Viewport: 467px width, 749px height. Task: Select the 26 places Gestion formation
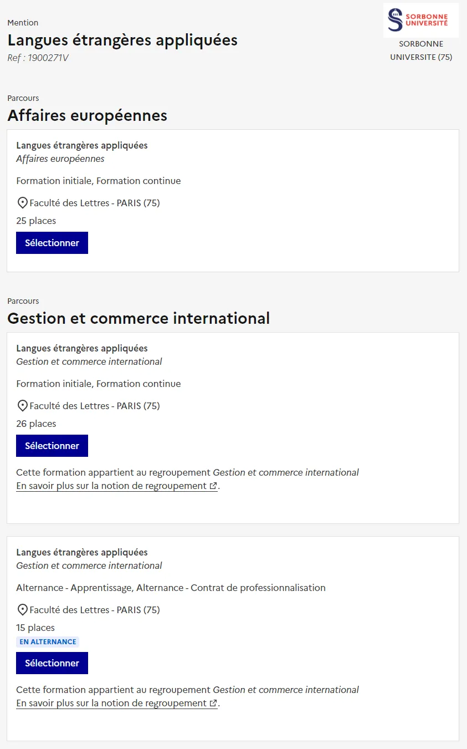point(52,446)
